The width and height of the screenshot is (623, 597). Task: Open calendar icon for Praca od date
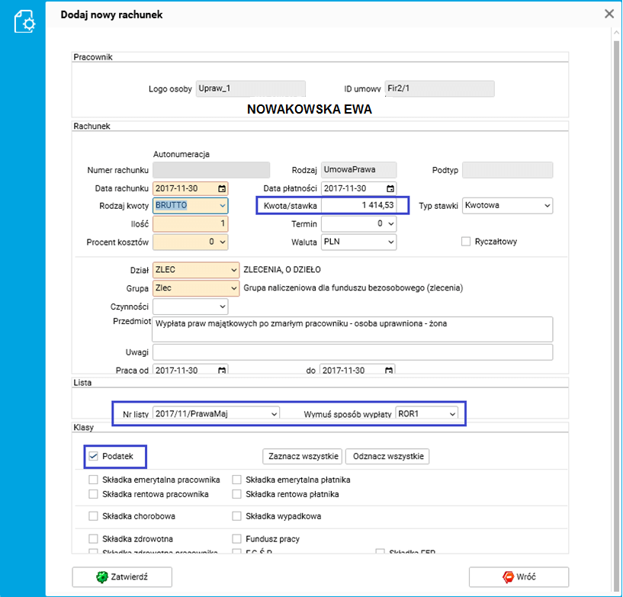tap(222, 371)
